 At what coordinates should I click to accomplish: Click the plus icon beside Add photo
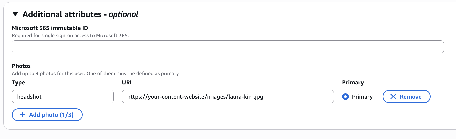pos(23,115)
